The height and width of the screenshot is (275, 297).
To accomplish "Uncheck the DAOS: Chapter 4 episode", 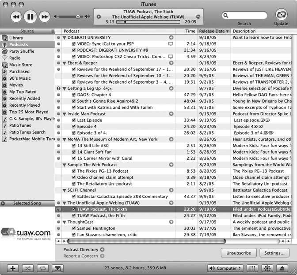I will [x=74, y=95].
